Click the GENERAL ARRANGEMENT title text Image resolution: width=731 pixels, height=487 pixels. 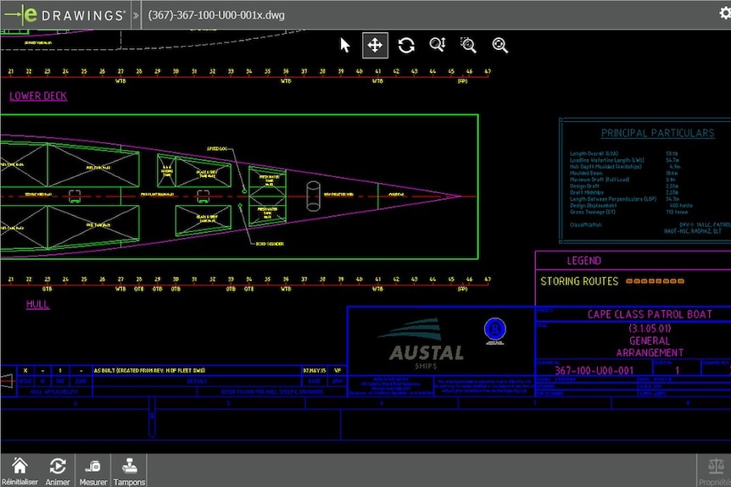coord(650,346)
